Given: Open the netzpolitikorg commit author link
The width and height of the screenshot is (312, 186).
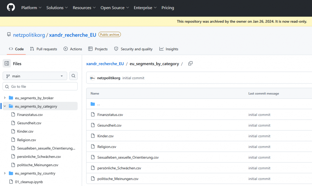Looking at the screenshot, I should pos(109,78).
